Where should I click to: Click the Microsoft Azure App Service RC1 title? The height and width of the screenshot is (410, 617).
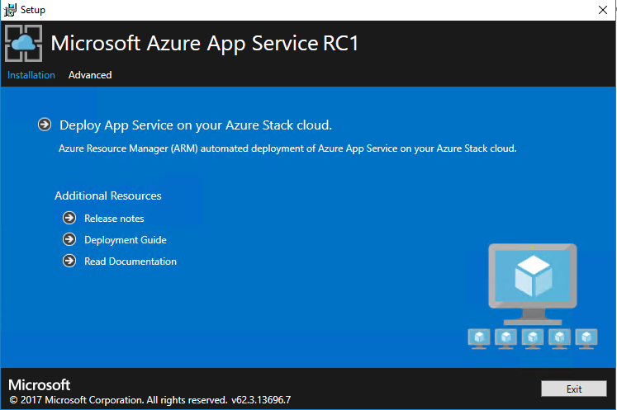tap(205, 43)
